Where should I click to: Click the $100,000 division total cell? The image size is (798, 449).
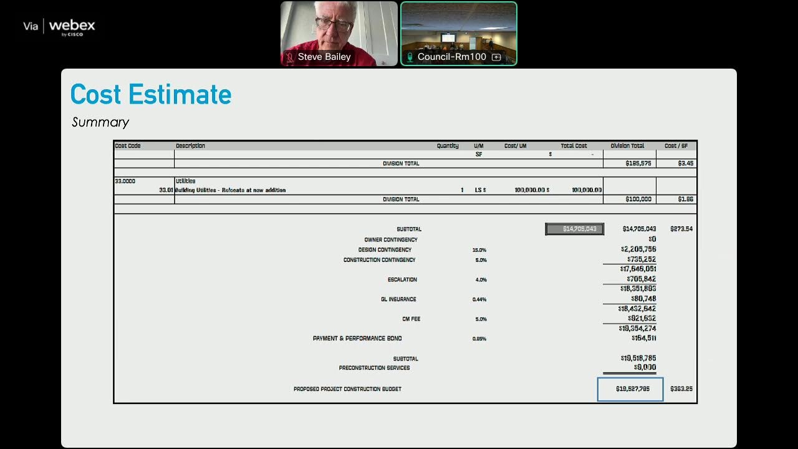638,200
